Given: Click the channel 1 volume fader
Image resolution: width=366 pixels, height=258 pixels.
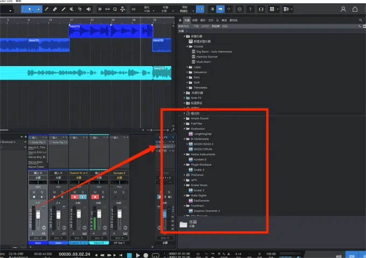Looking at the screenshot, I should point(38,214).
